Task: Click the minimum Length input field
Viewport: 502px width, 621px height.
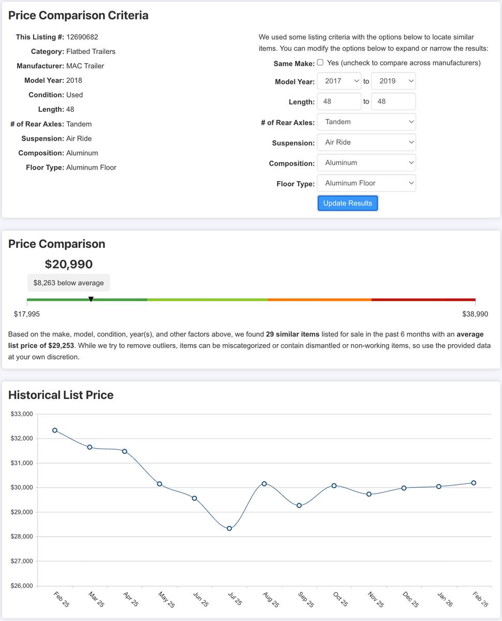Action: (339, 101)
